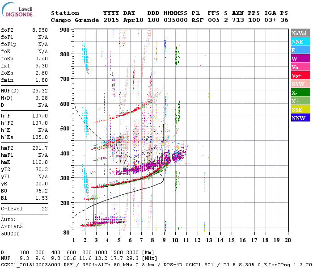Select the NNE cyan legend swatch
The height and width of the screenshot is (268, 313).
300,42
